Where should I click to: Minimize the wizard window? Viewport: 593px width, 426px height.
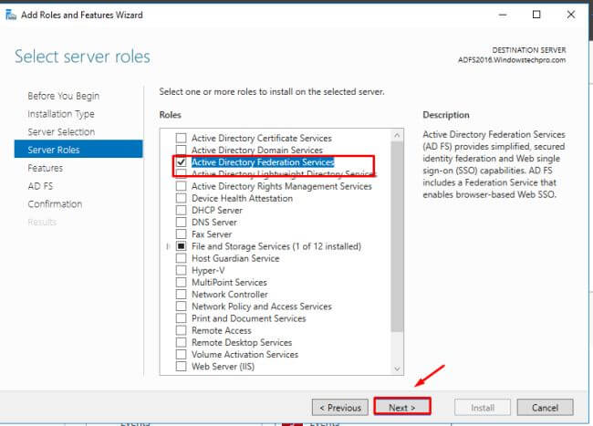pyautogui.click(x=503, y=15)
